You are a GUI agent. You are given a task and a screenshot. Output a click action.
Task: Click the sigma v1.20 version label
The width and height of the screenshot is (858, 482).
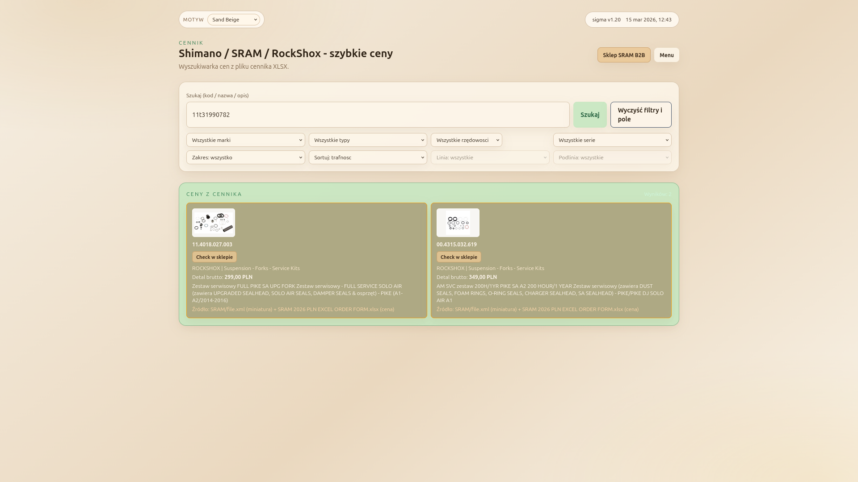tap(606, 20)
